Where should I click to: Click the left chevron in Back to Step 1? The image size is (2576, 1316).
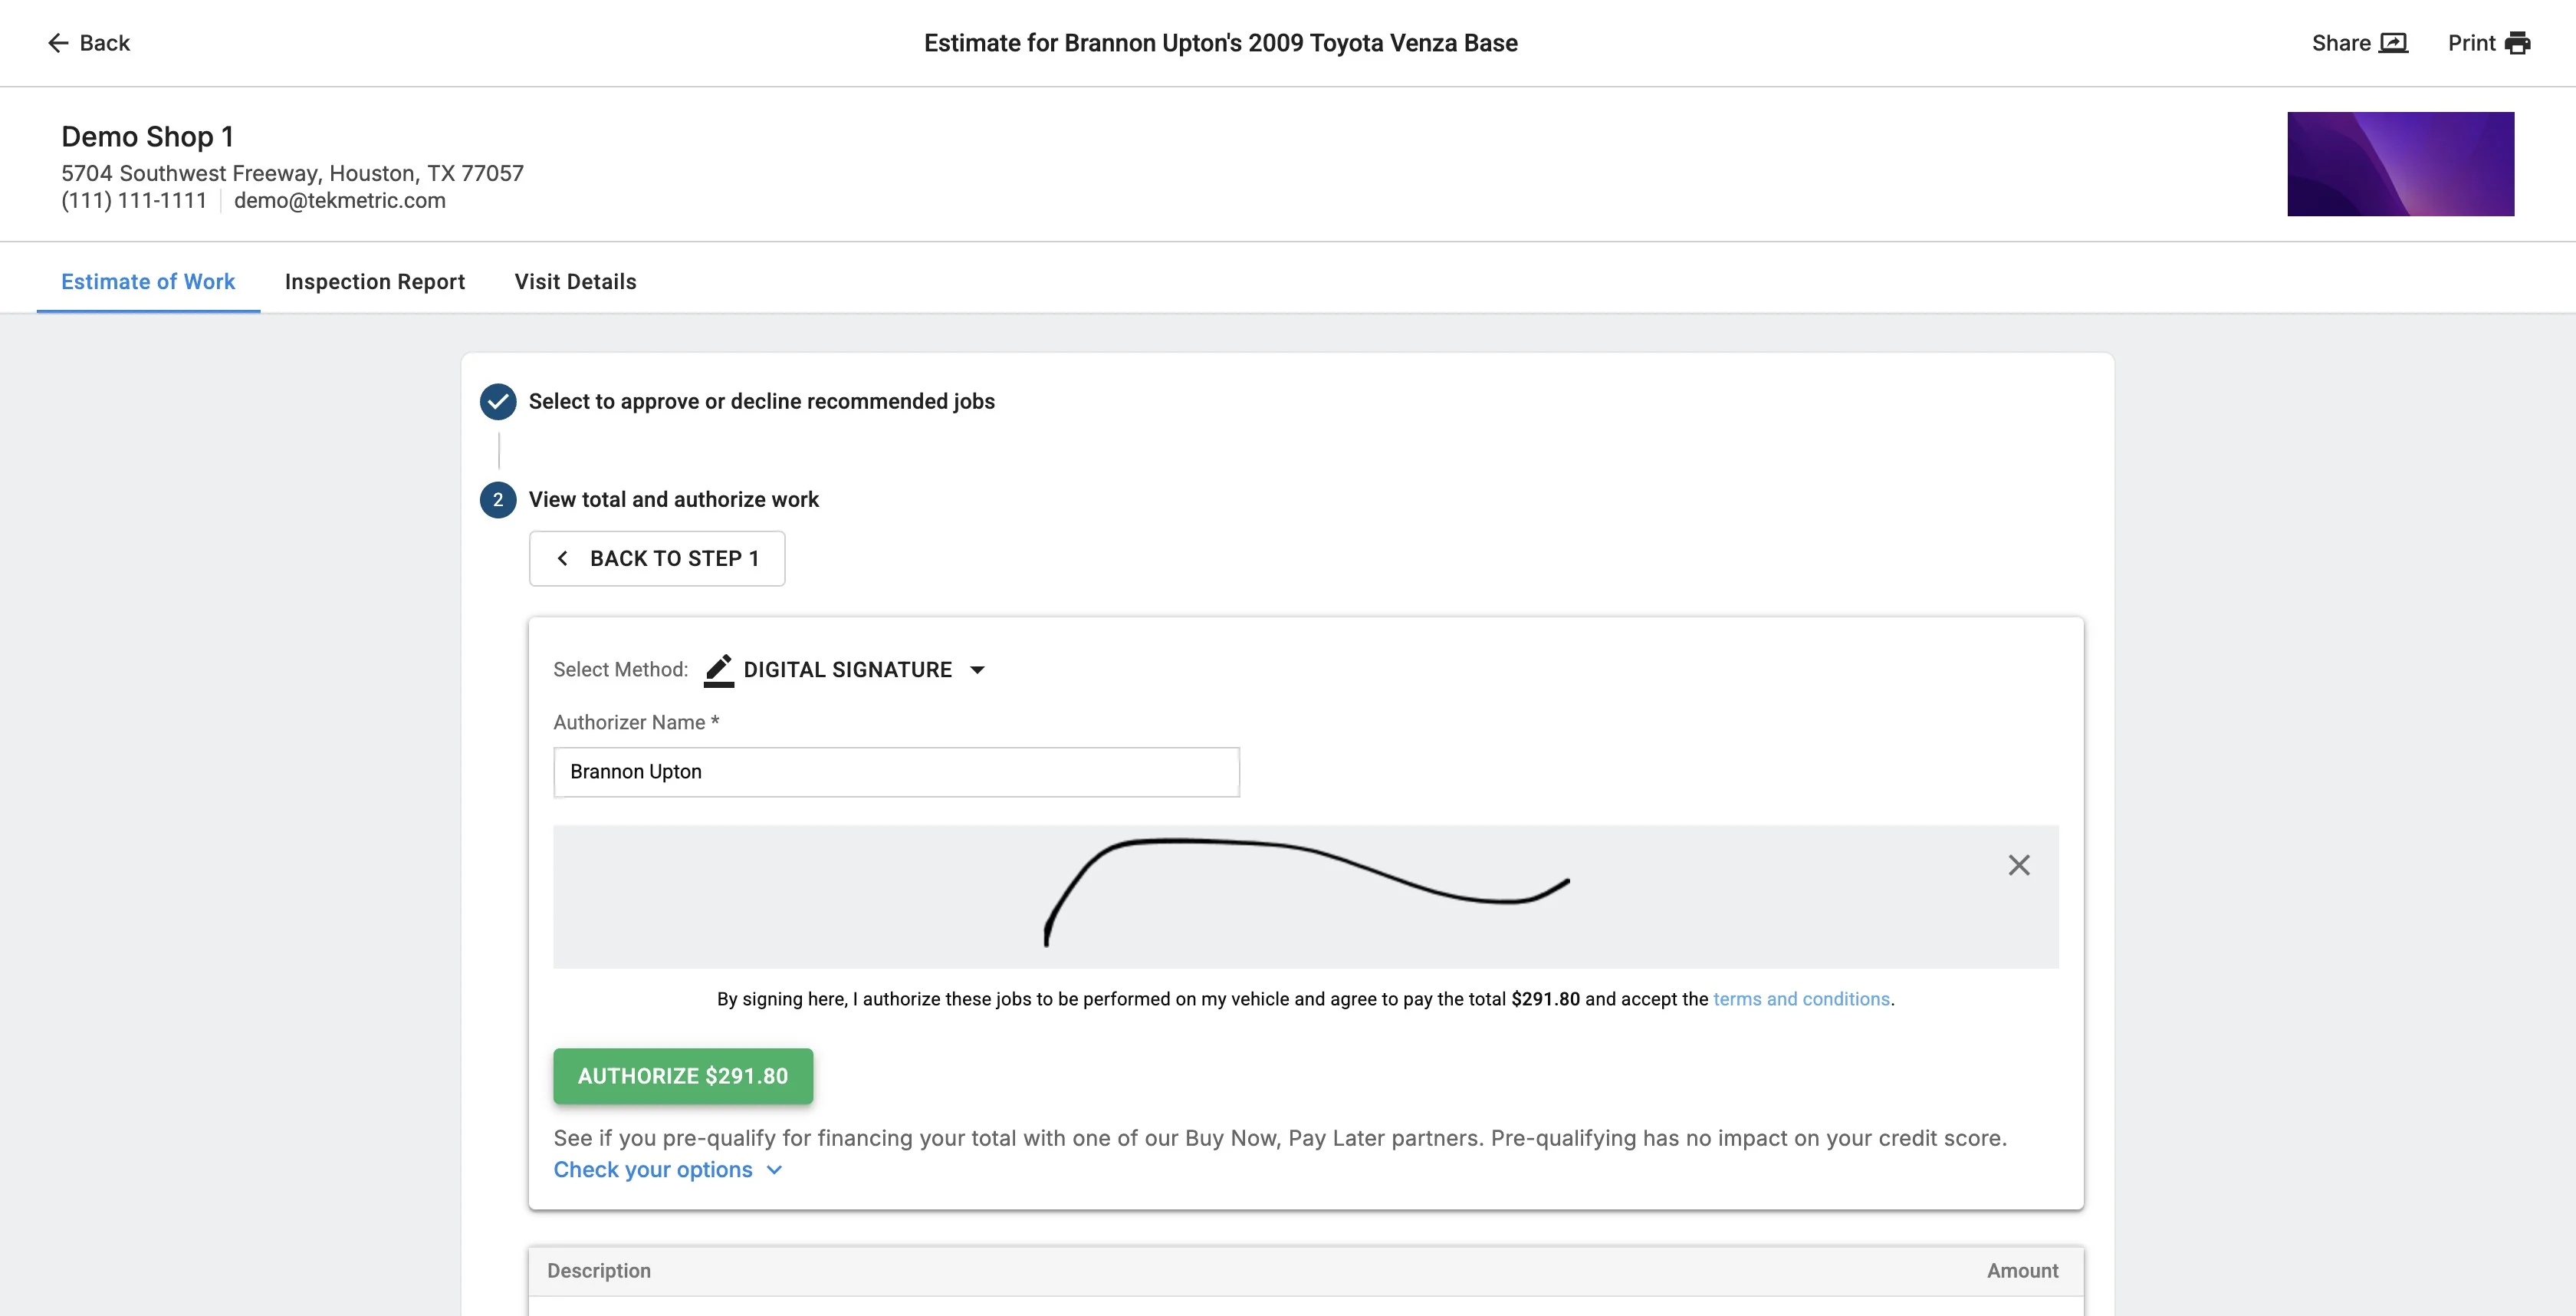[563, 558]
